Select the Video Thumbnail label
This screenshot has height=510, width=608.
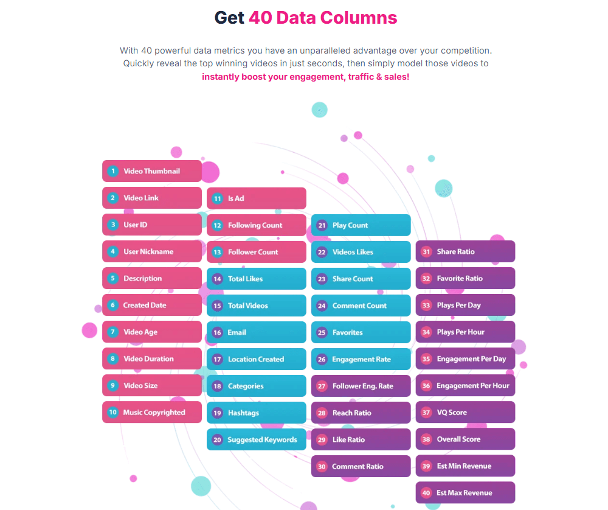pyautogui.click(x=152, y=171)
